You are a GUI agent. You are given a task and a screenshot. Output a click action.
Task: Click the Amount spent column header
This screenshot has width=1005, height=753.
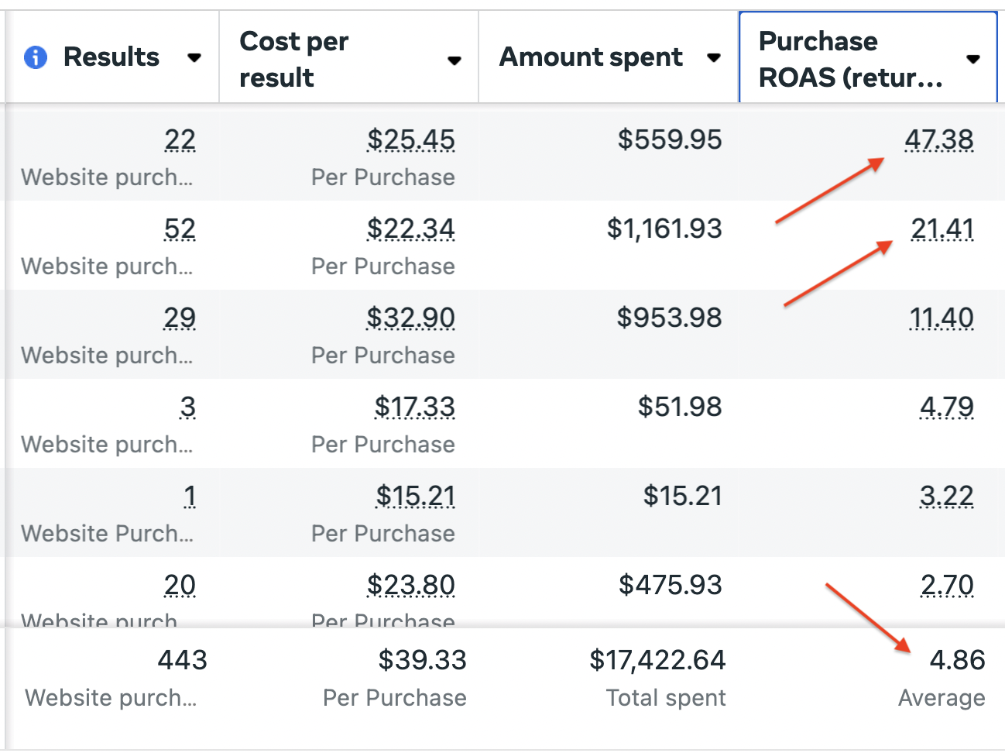click(x=591, y=57)
